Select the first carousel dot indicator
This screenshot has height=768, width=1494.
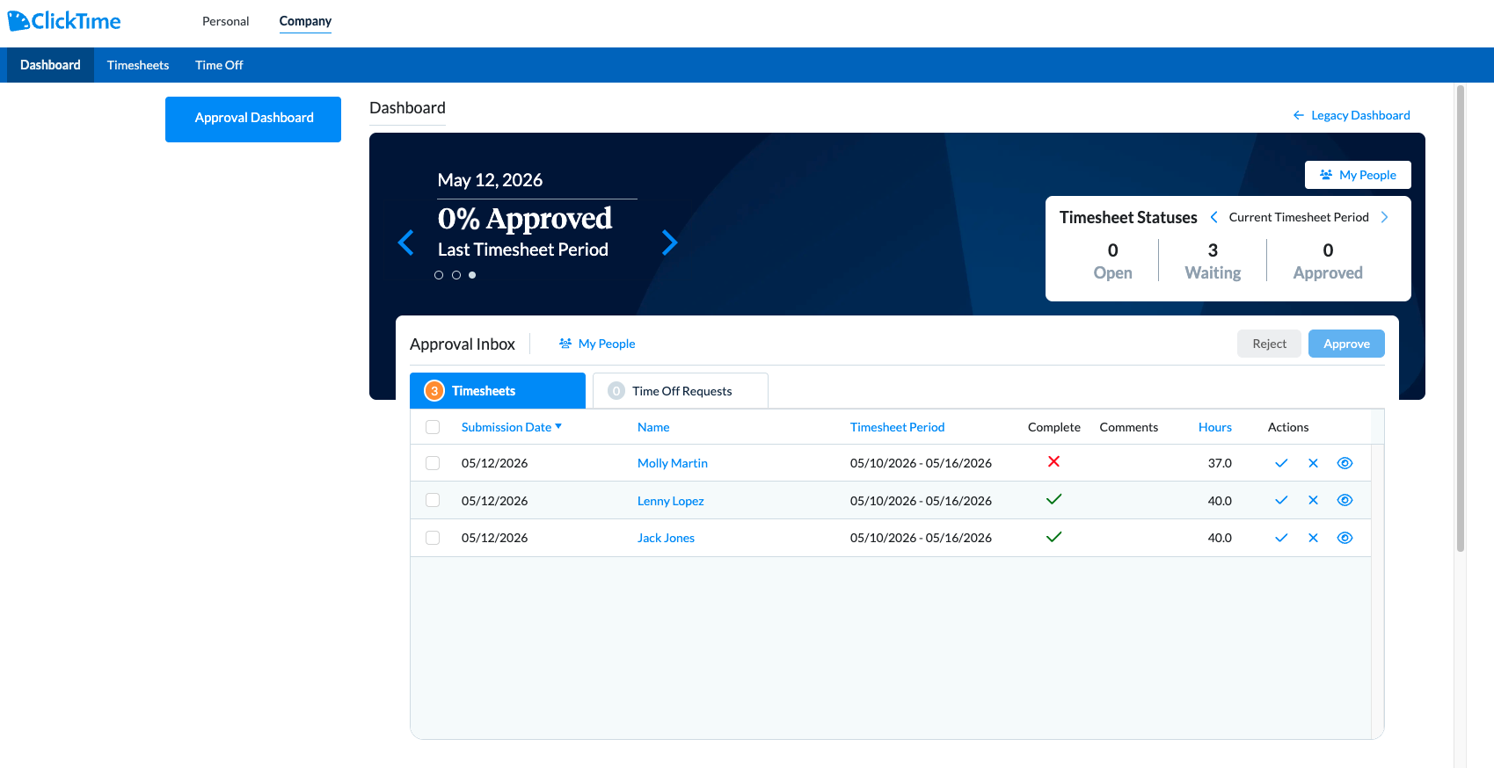[439, 275]
